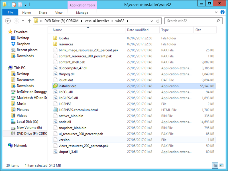Open Music under This PC
This screenshot has height=171, width=228.
pos(21,103)
